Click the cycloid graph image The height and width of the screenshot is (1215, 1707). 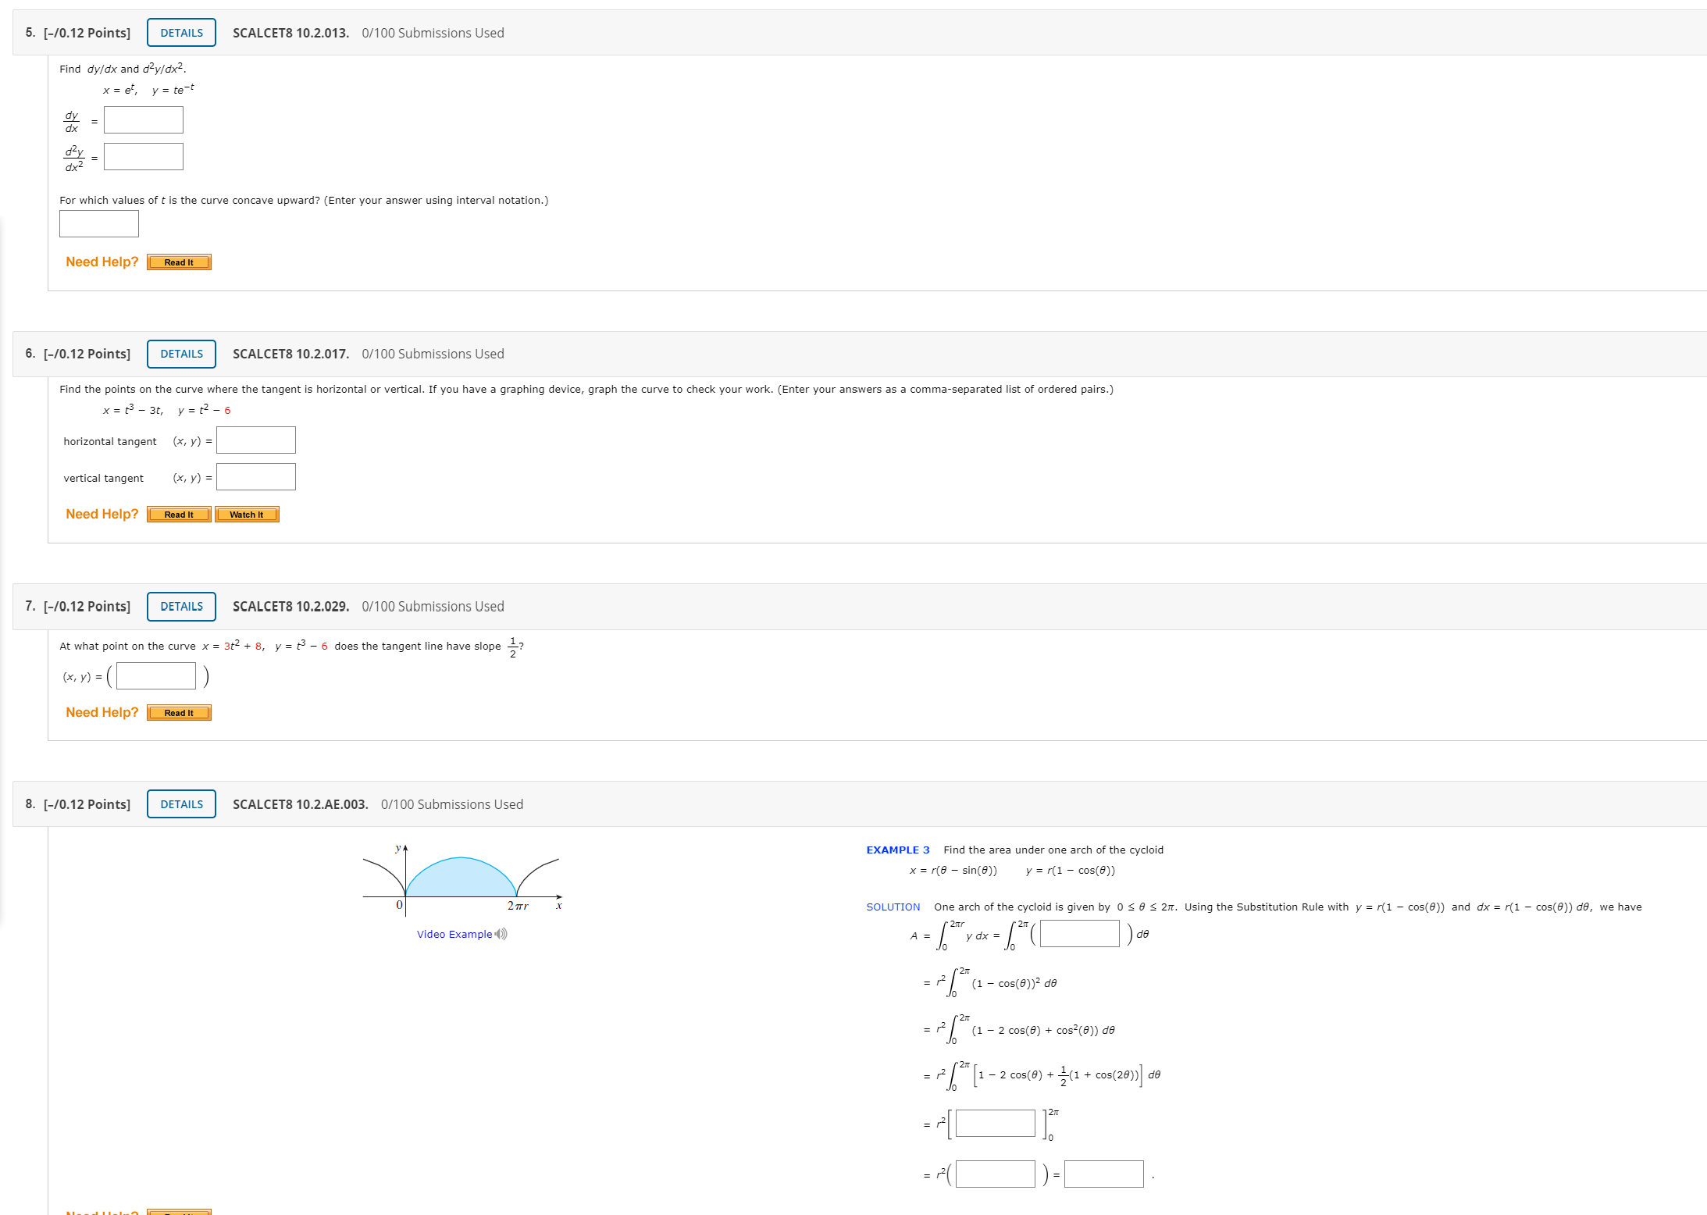[461, 882]
